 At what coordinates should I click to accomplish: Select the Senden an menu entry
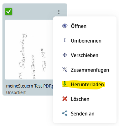tap(85, 113)
